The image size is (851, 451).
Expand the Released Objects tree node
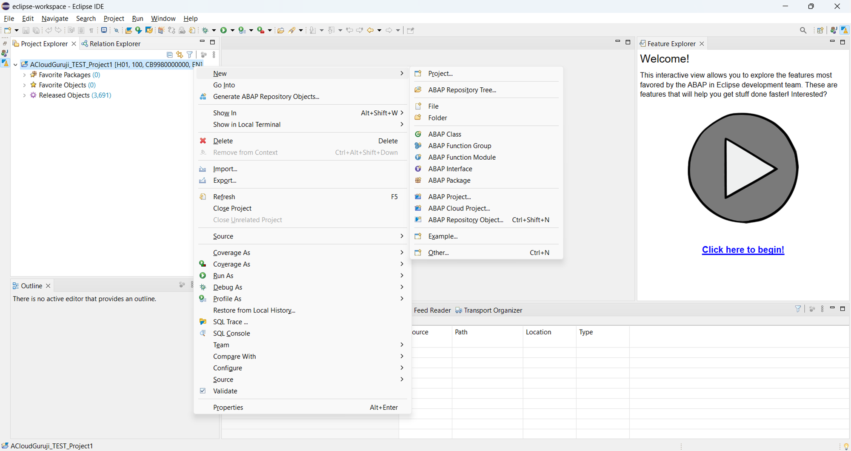(24, 95)
